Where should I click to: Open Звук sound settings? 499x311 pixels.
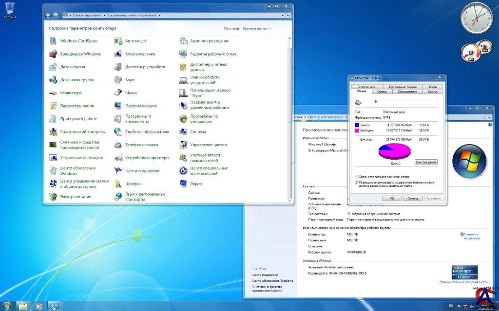coord(124,80)
